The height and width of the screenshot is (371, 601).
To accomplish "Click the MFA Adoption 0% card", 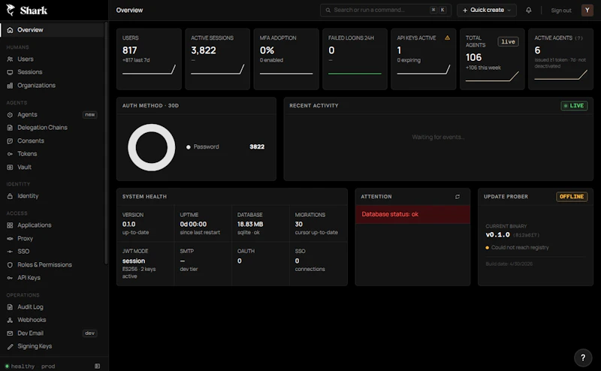I will pyautogui.click(x=286, y=59).
